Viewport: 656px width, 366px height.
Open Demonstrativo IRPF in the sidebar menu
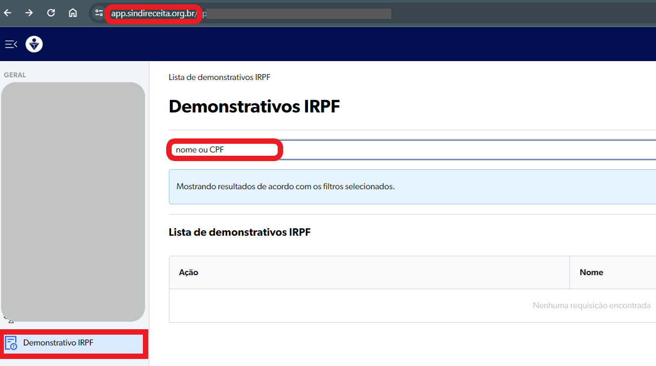pyautogui.click(x=58, y=343)
